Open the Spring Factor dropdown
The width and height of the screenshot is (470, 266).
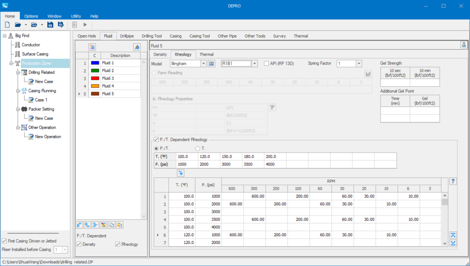[x=359, y=63]
